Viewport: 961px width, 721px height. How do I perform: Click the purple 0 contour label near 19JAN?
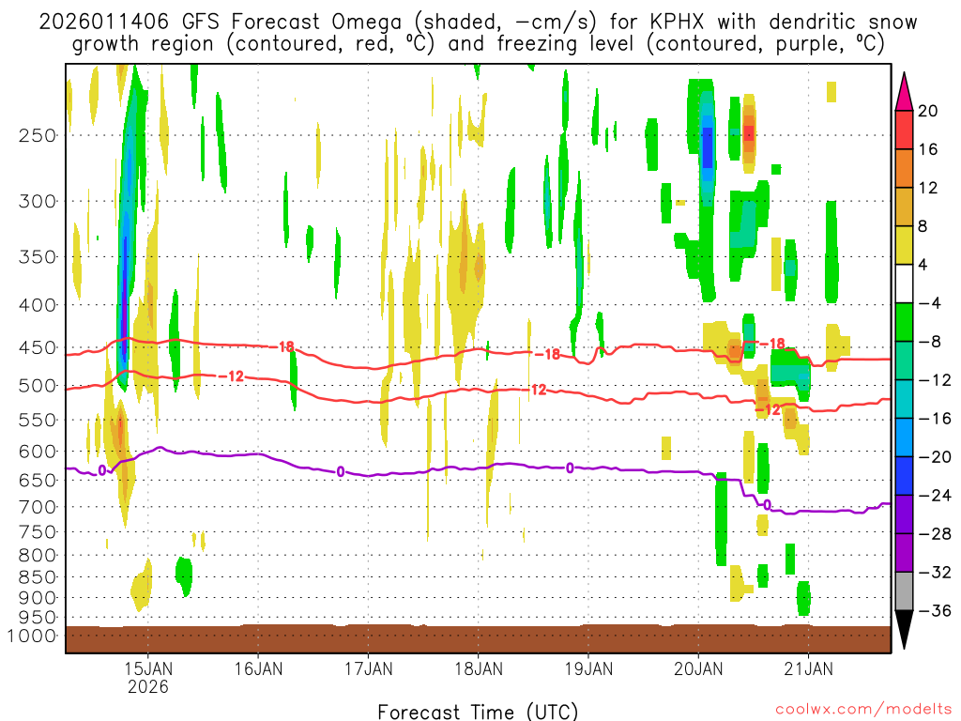point(570,468)
